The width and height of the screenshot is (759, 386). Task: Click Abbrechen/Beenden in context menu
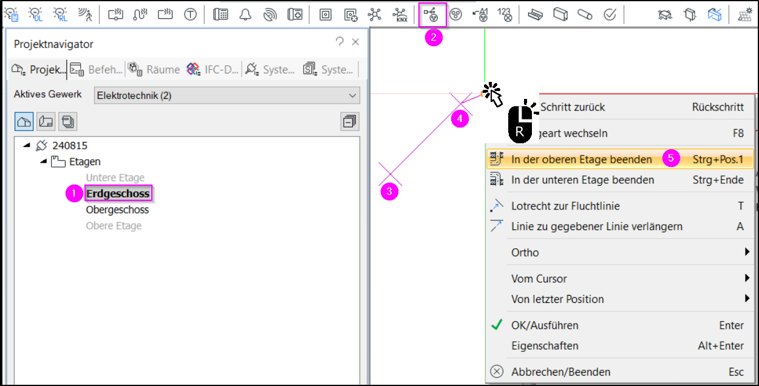point(620,372)
